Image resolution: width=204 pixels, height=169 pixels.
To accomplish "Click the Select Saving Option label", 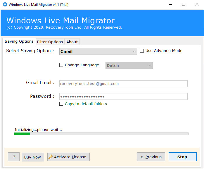I will point(30,51).
